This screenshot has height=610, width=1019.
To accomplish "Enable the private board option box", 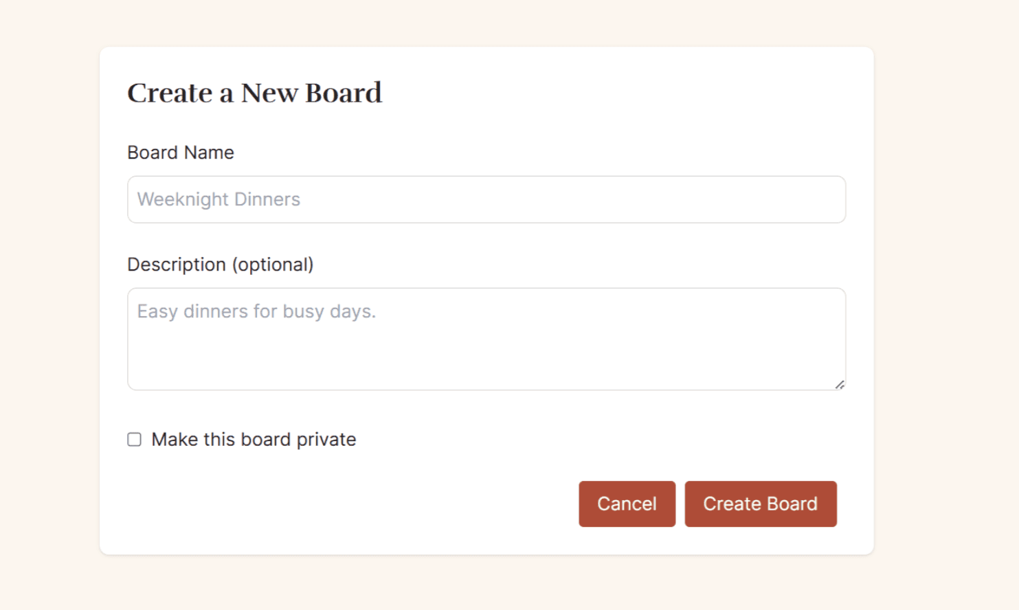I will (x=134, y=440).
